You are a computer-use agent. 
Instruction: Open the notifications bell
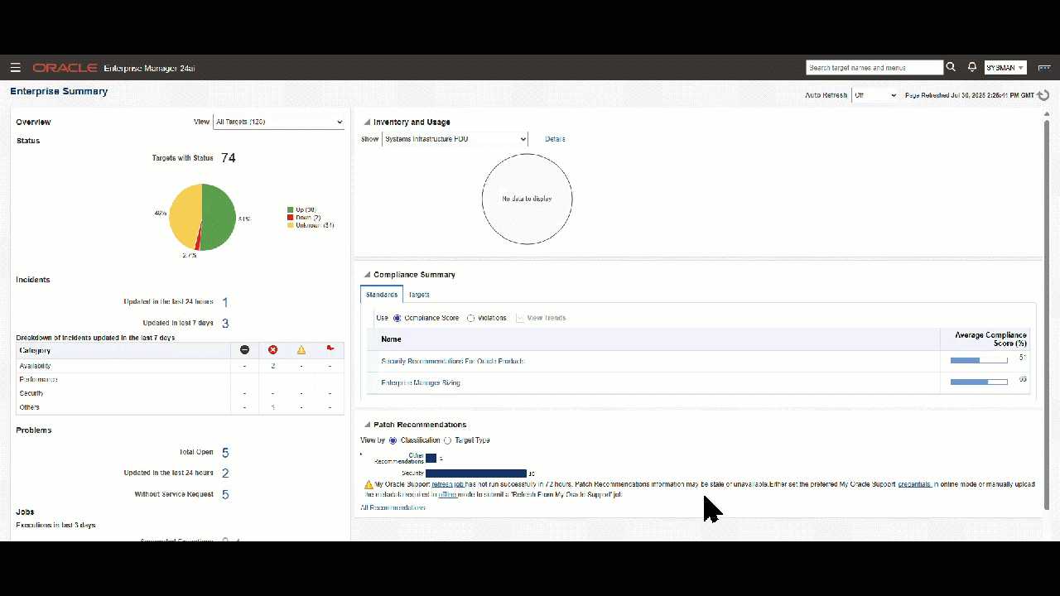pos(972,67)
